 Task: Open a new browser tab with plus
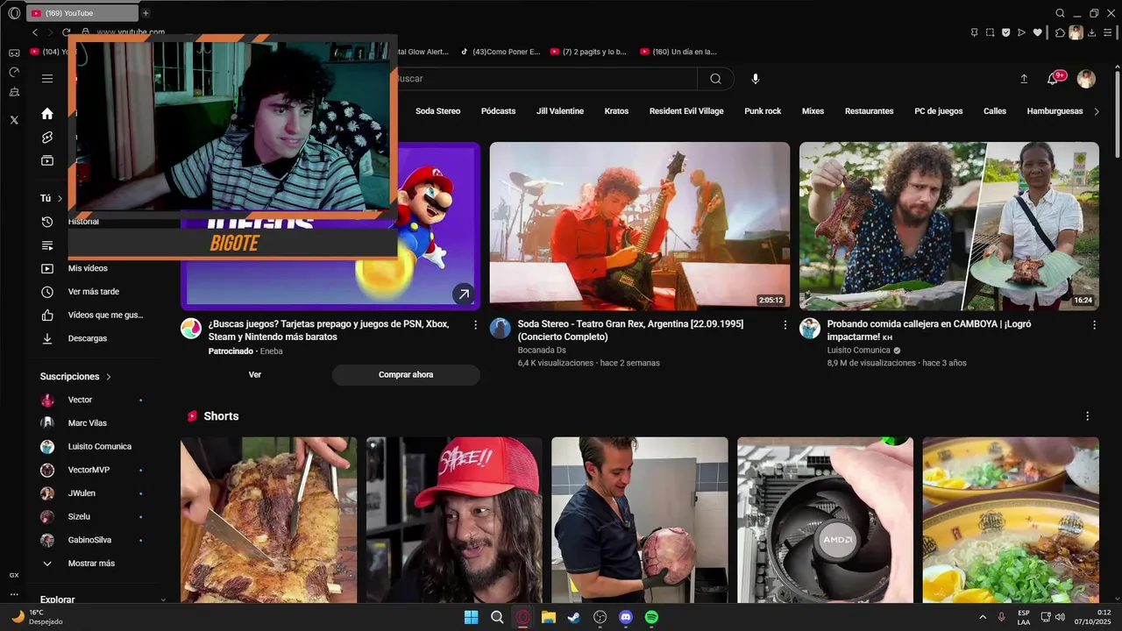click(x=146, y=13)
